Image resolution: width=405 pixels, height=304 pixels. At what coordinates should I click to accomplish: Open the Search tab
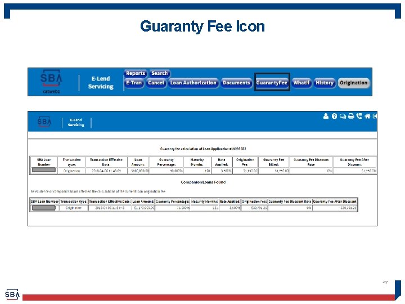coord(159,73)
